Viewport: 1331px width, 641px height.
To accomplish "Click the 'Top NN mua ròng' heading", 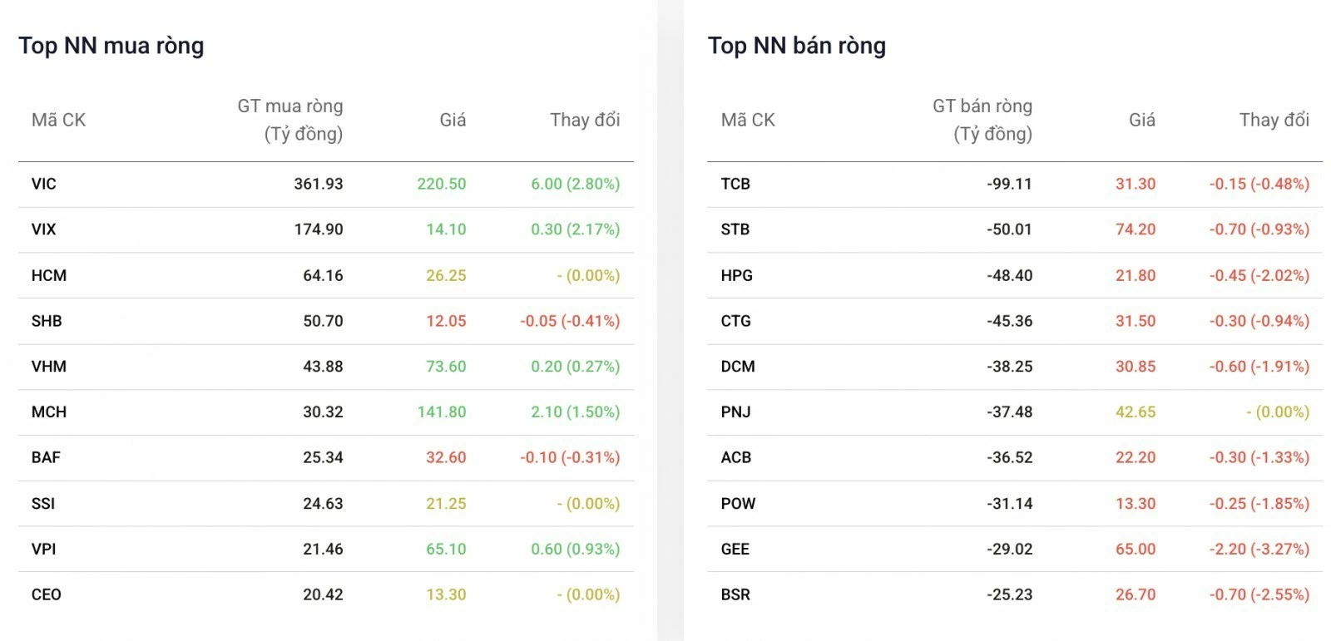I will click(111, 46).
